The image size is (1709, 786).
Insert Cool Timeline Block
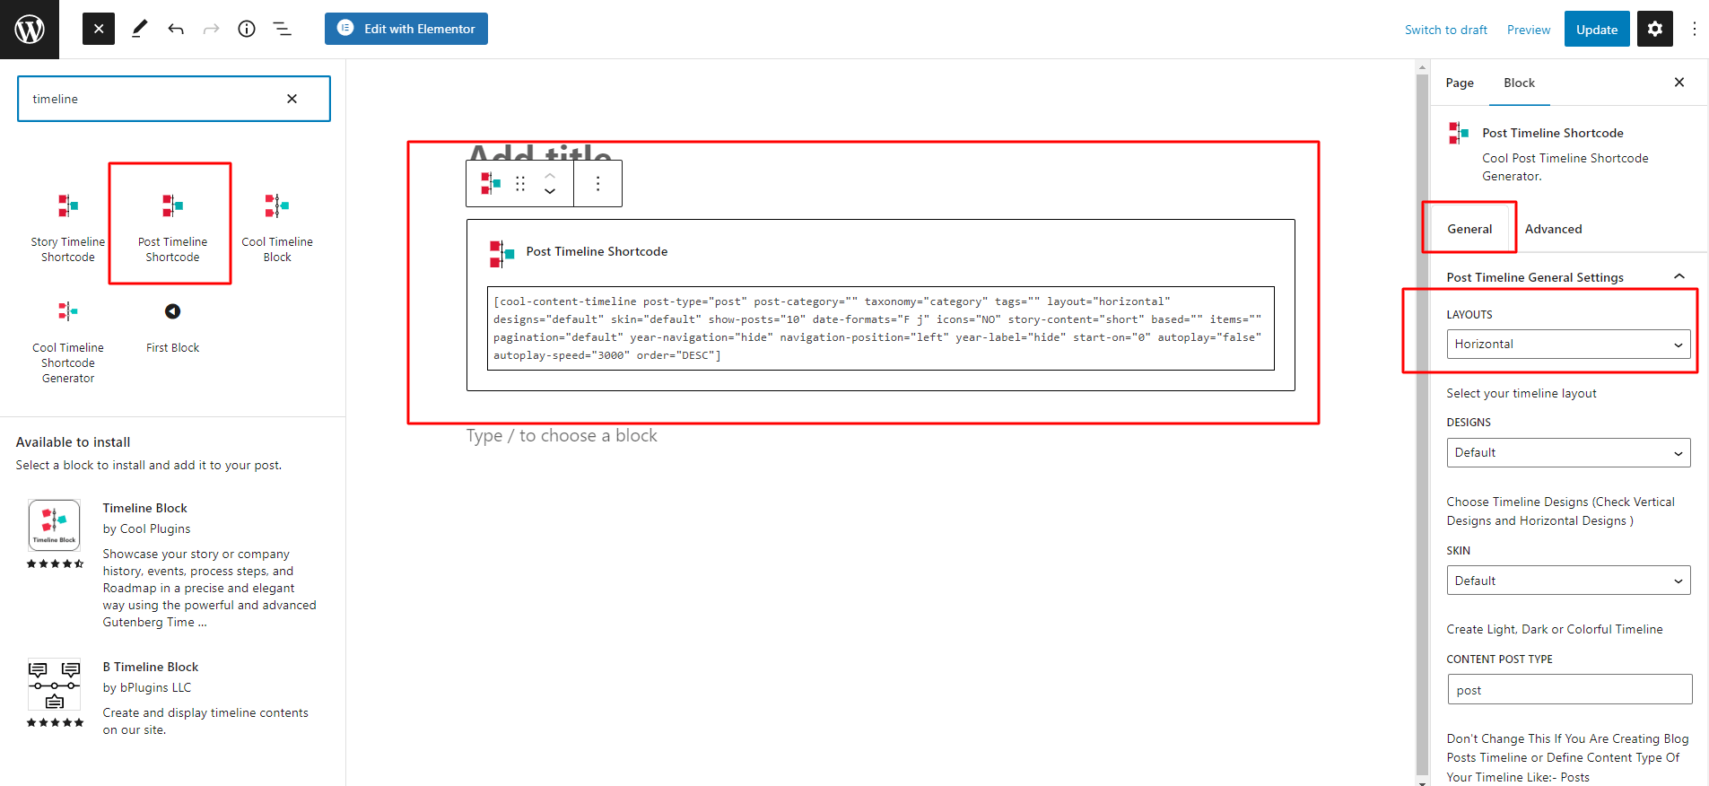coord(277,224)
